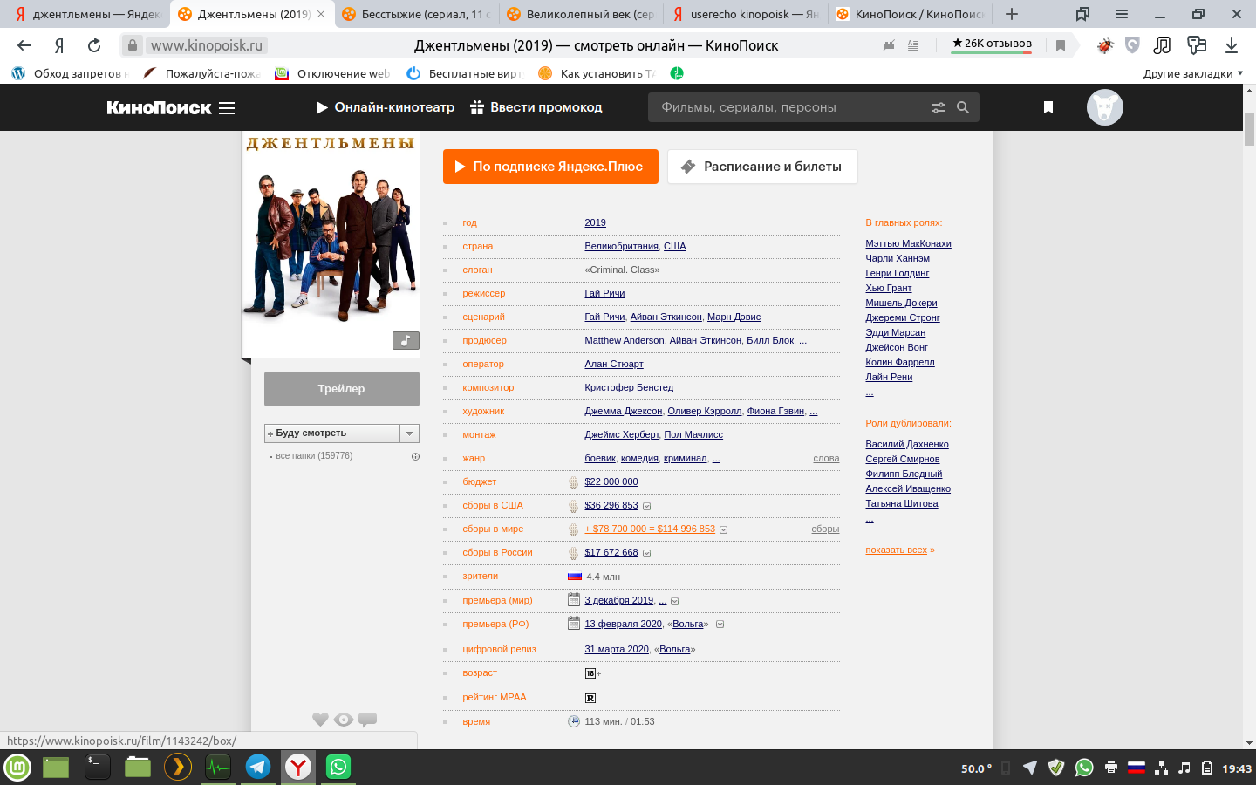Click показать всех » link

(x=899, y=549)
